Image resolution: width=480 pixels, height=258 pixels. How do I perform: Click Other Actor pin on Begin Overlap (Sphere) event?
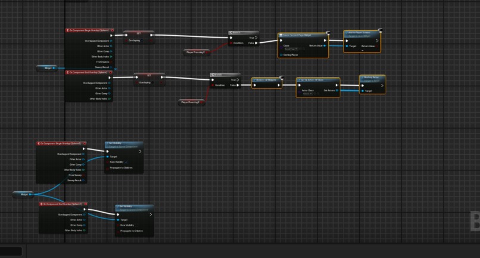click(x=111, y=46)
